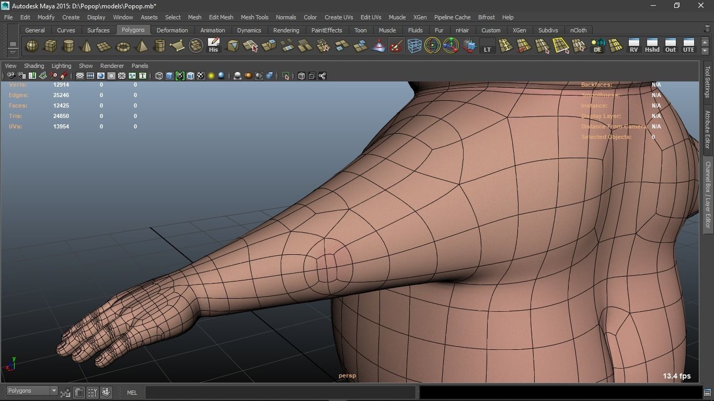Click the shelf trash can button
This screenshot has width=714, height=401.
(707, 29)
